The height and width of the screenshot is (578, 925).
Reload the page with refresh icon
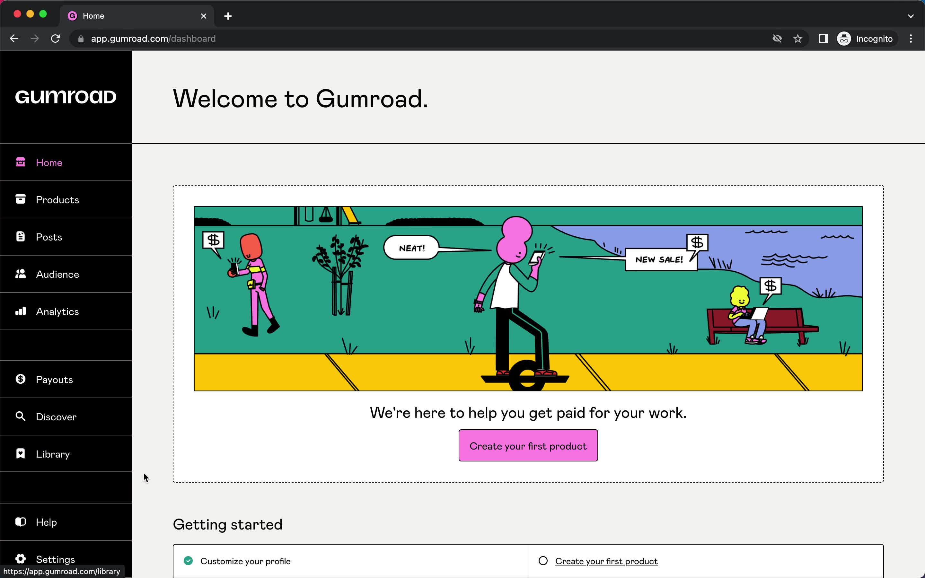tap(56, 39)
